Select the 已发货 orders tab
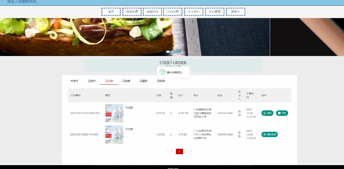This screenshot has height=169, width=344. point(109,81)
